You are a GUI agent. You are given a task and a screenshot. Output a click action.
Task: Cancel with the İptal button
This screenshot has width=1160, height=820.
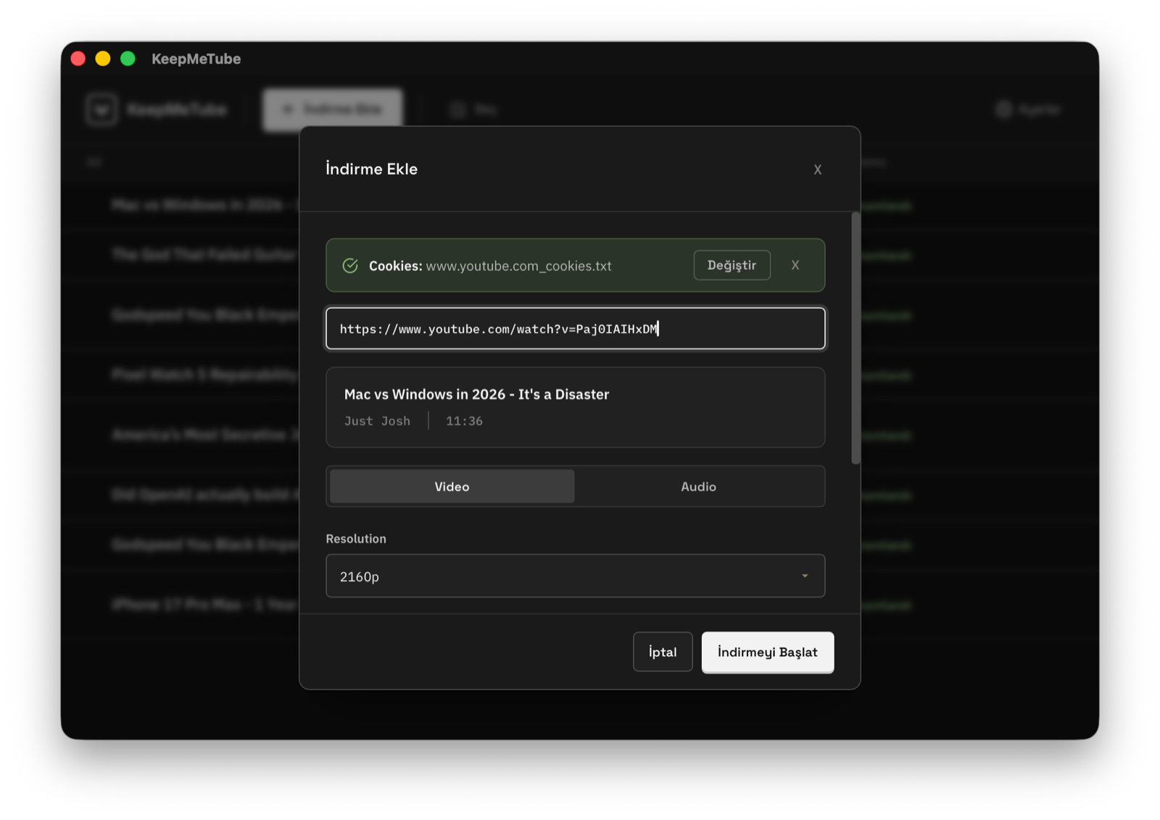point(663,652)
